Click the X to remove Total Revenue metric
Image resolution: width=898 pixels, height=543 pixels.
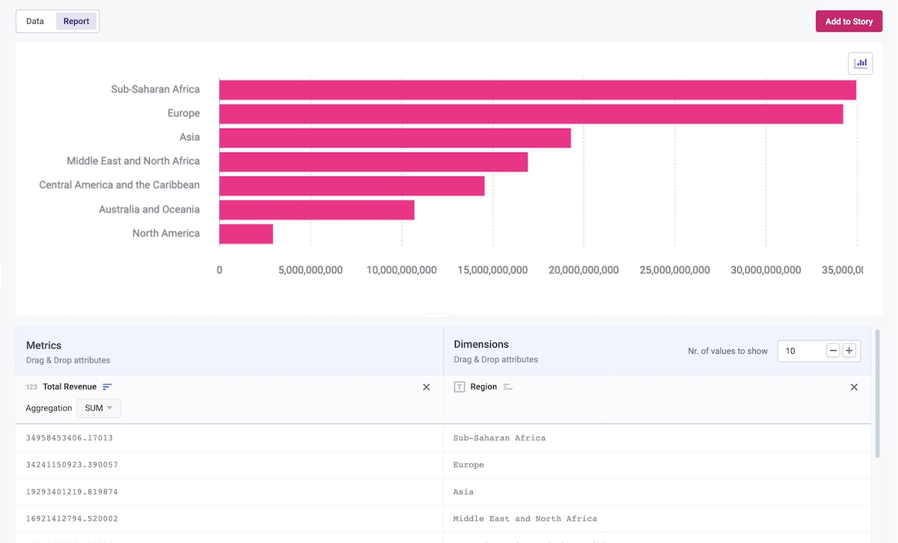[x=426, y=387]
